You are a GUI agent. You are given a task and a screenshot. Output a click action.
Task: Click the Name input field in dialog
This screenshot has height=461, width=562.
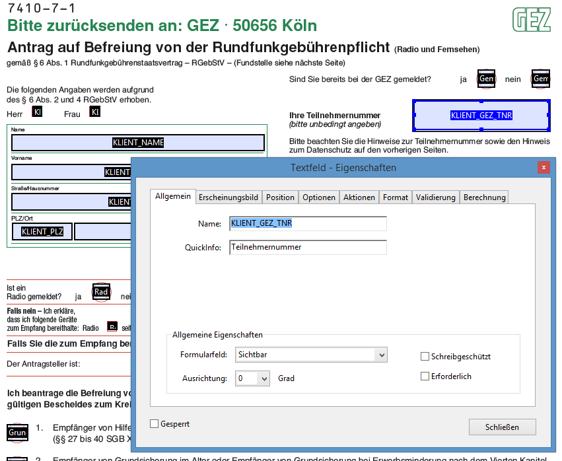pos(308,223)
